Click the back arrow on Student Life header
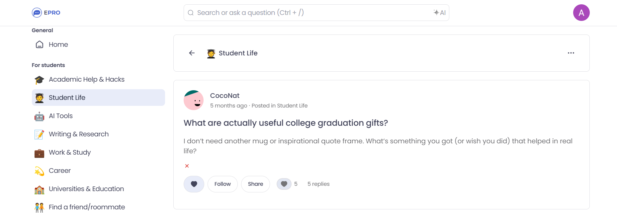The width and height of the screenshot is (617, 214). [192, 53]
